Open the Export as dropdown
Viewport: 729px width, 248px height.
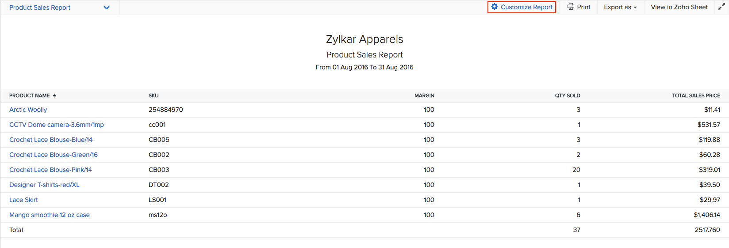point(620,7)
